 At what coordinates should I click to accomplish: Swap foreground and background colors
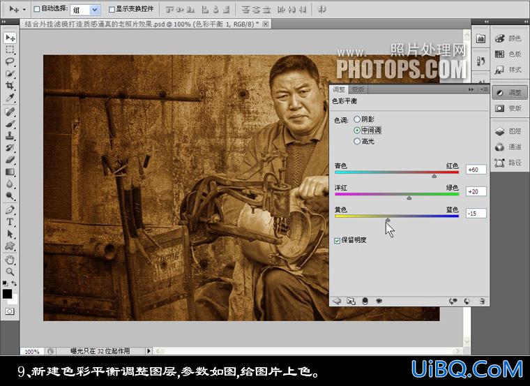14,283
